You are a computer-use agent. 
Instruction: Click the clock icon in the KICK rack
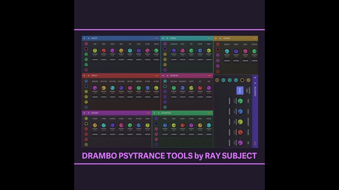click(x=86, y=107)
